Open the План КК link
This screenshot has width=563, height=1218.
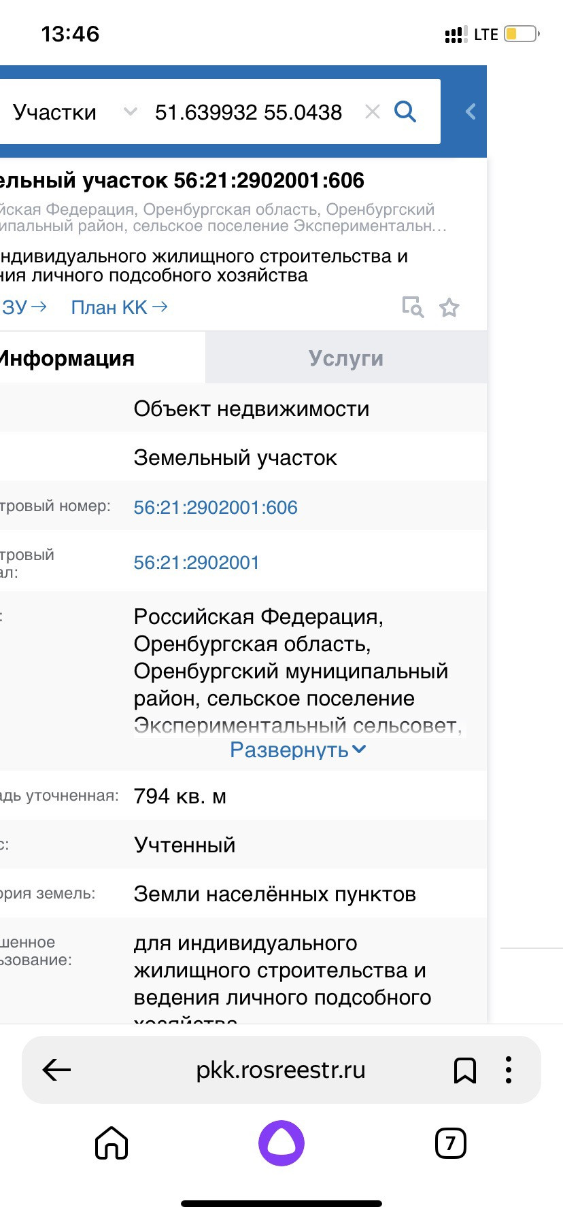click(x=119, y=308)
